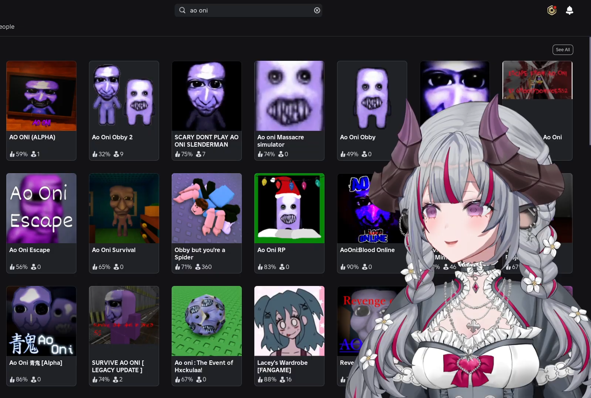Open the notifications bell
The image size is (591, 398).
(x=570, y=10)
